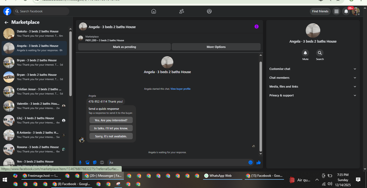367x188 pixels.
Task: Click the Find friends button
Action: pyautogui.click(x=320, y=11)
